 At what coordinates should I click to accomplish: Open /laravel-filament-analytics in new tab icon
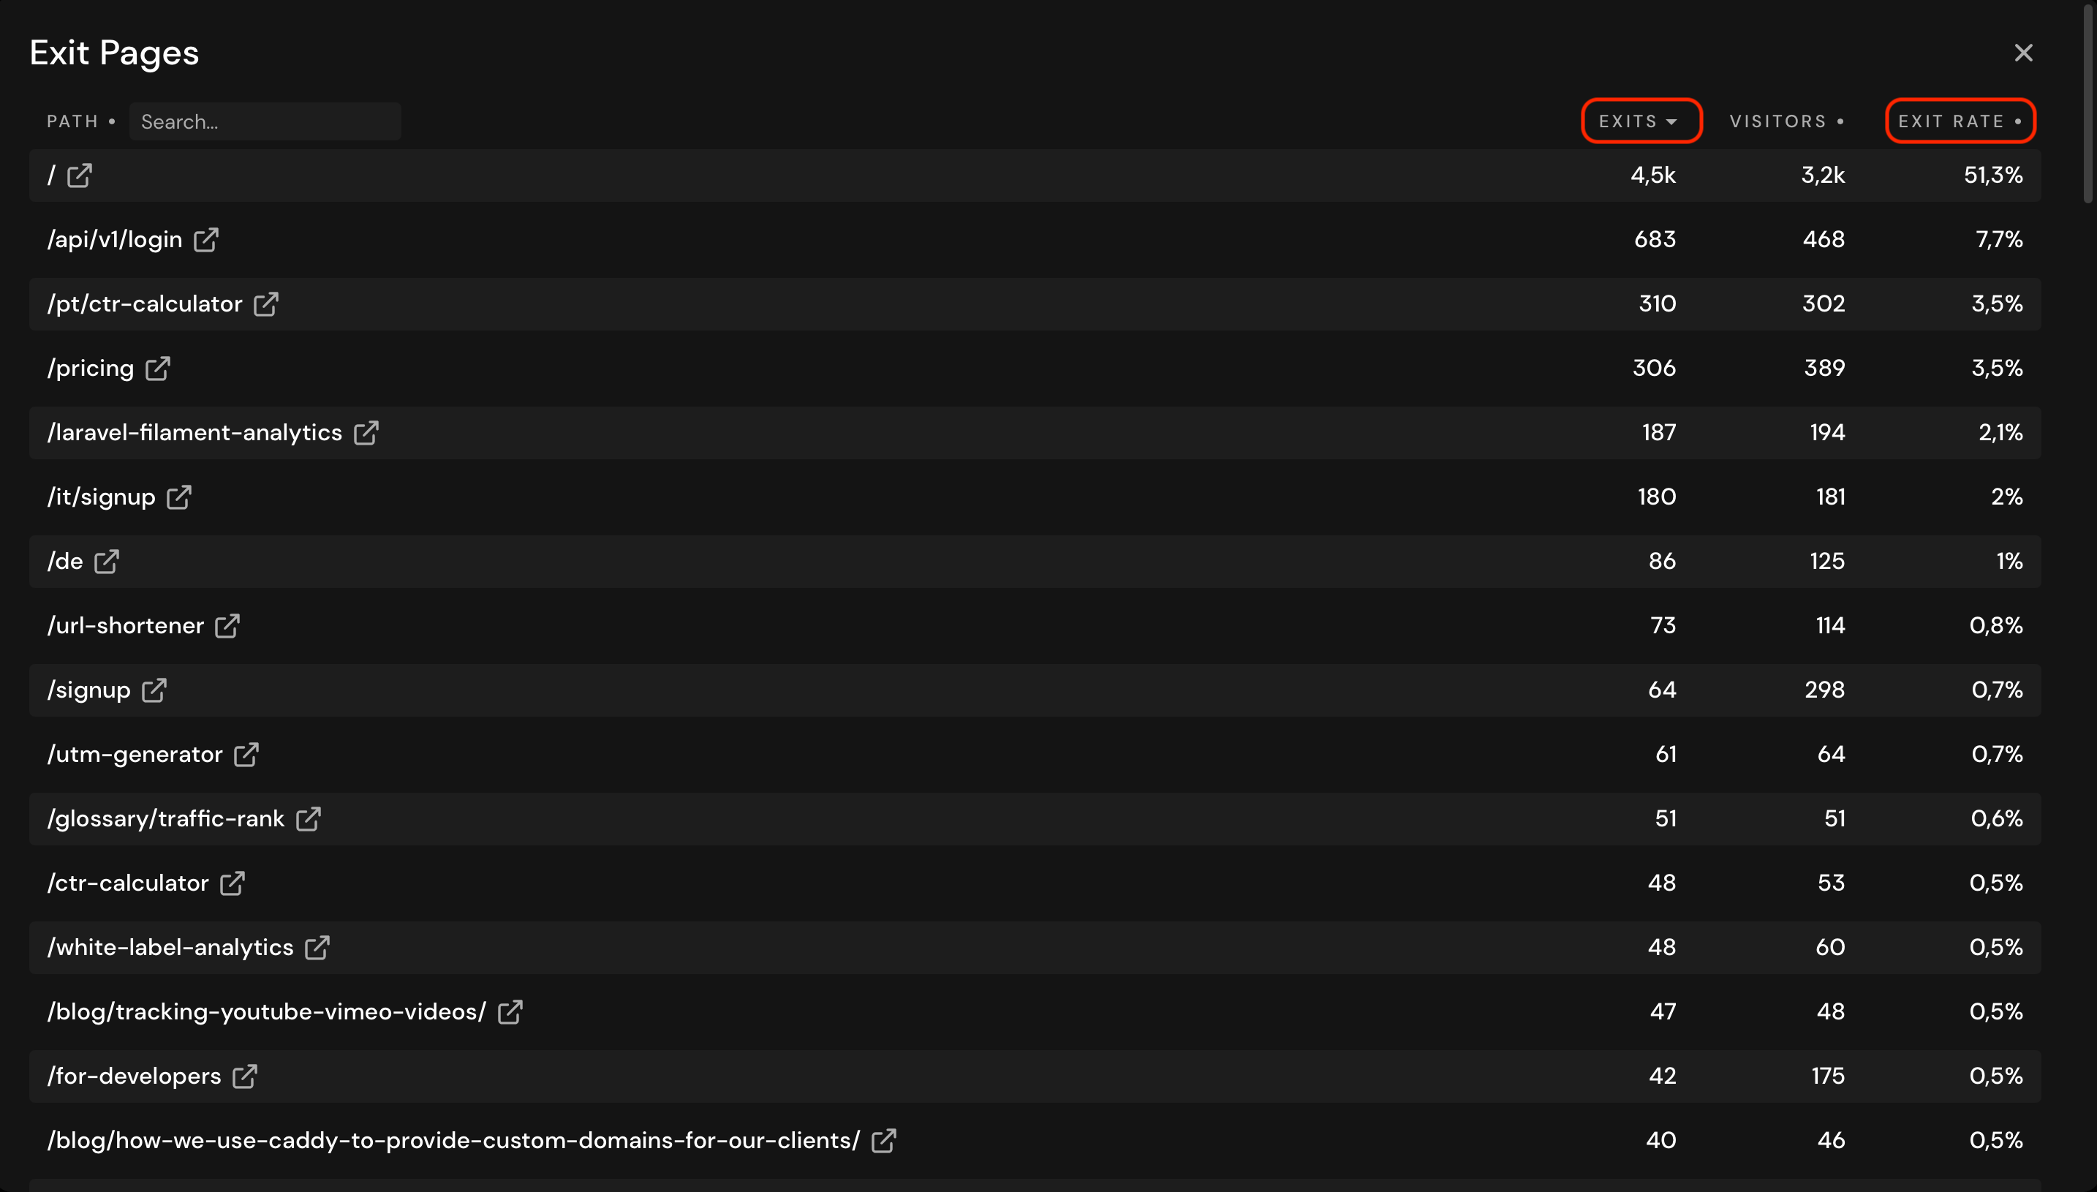coord(366,433)
